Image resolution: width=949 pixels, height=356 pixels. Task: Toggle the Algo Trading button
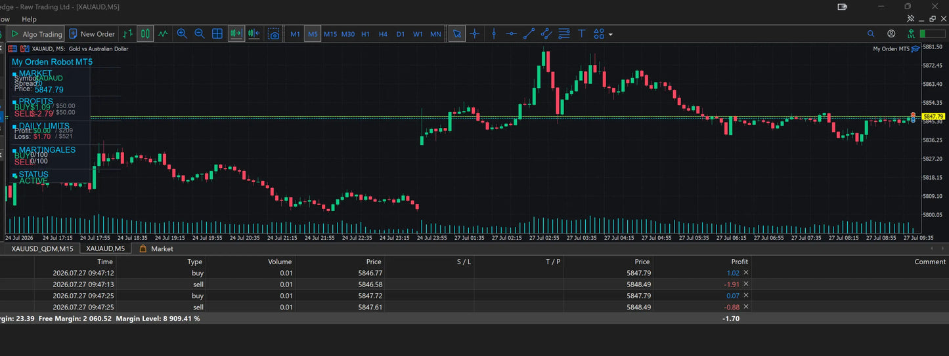pyautogui.click(x=36, y=34)
